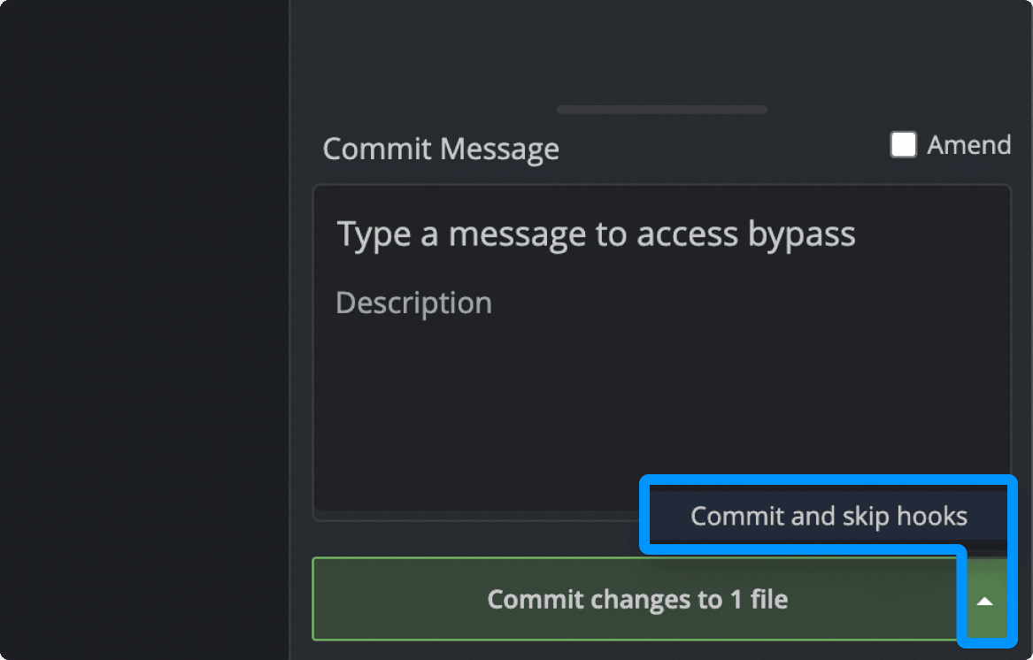Collapse the commit button's up-arrow menu
1033x660 pixels.
click(984, 601)
